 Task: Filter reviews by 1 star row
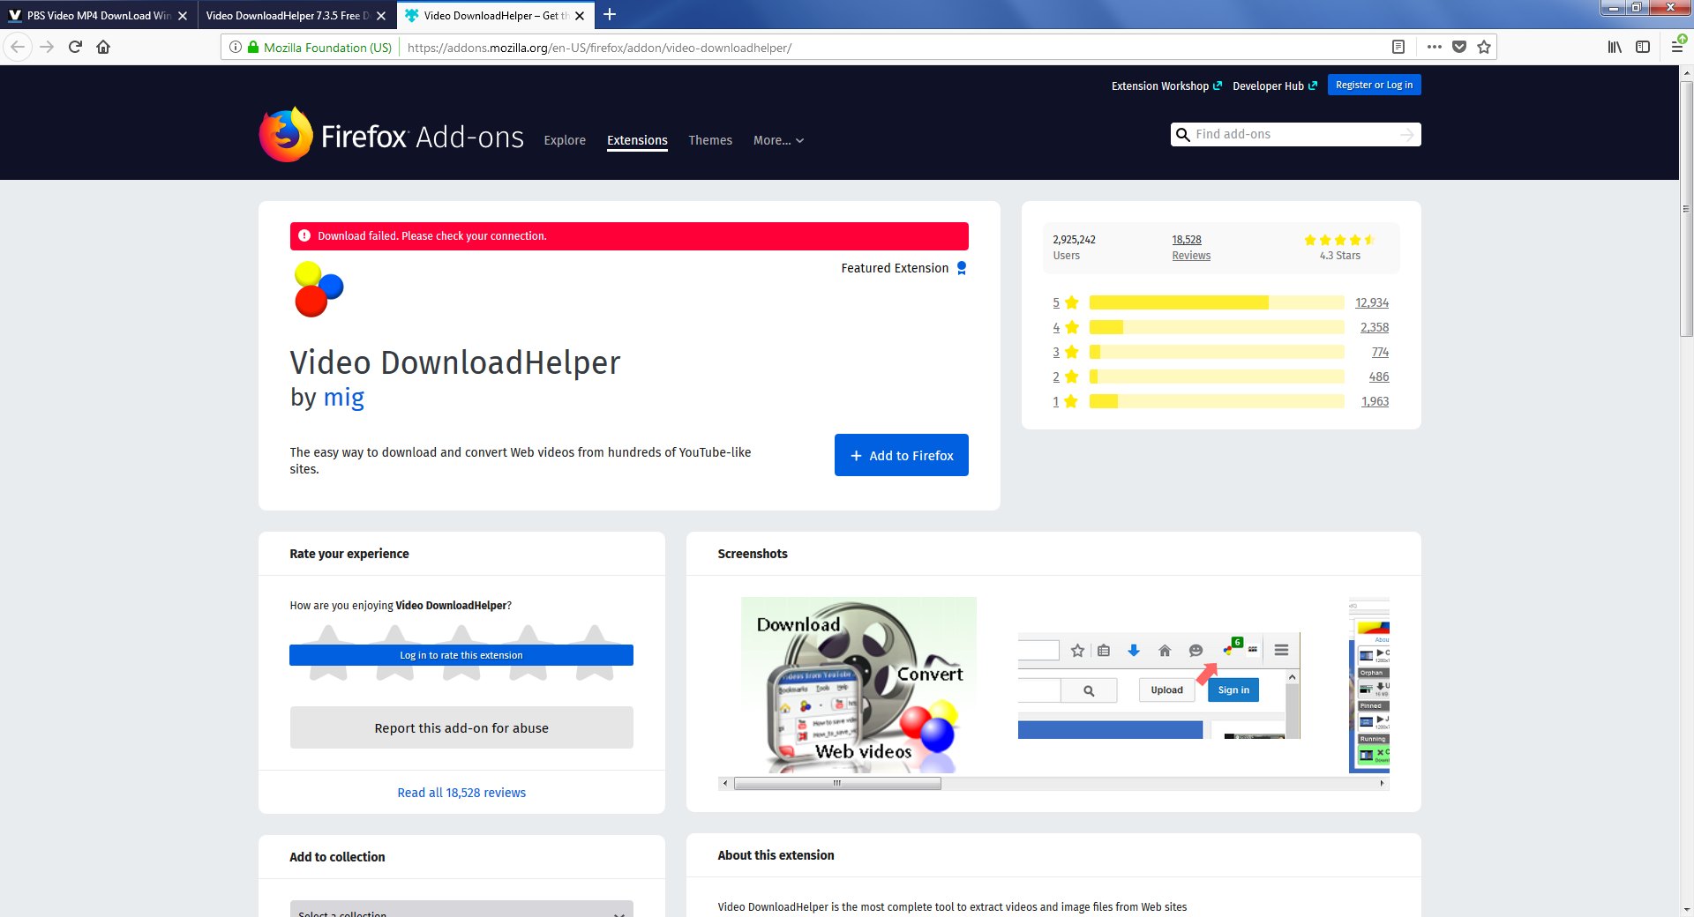(1220, 401)
